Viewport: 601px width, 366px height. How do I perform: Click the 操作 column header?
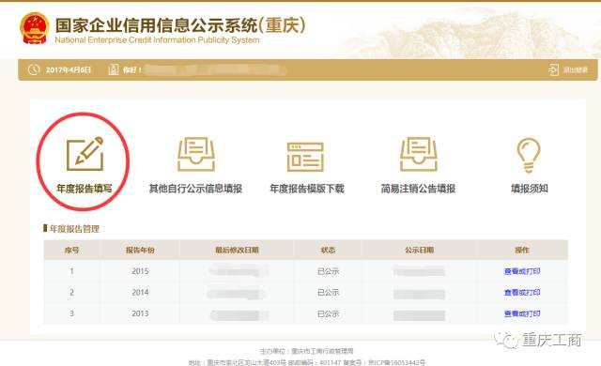click(522, 250)
